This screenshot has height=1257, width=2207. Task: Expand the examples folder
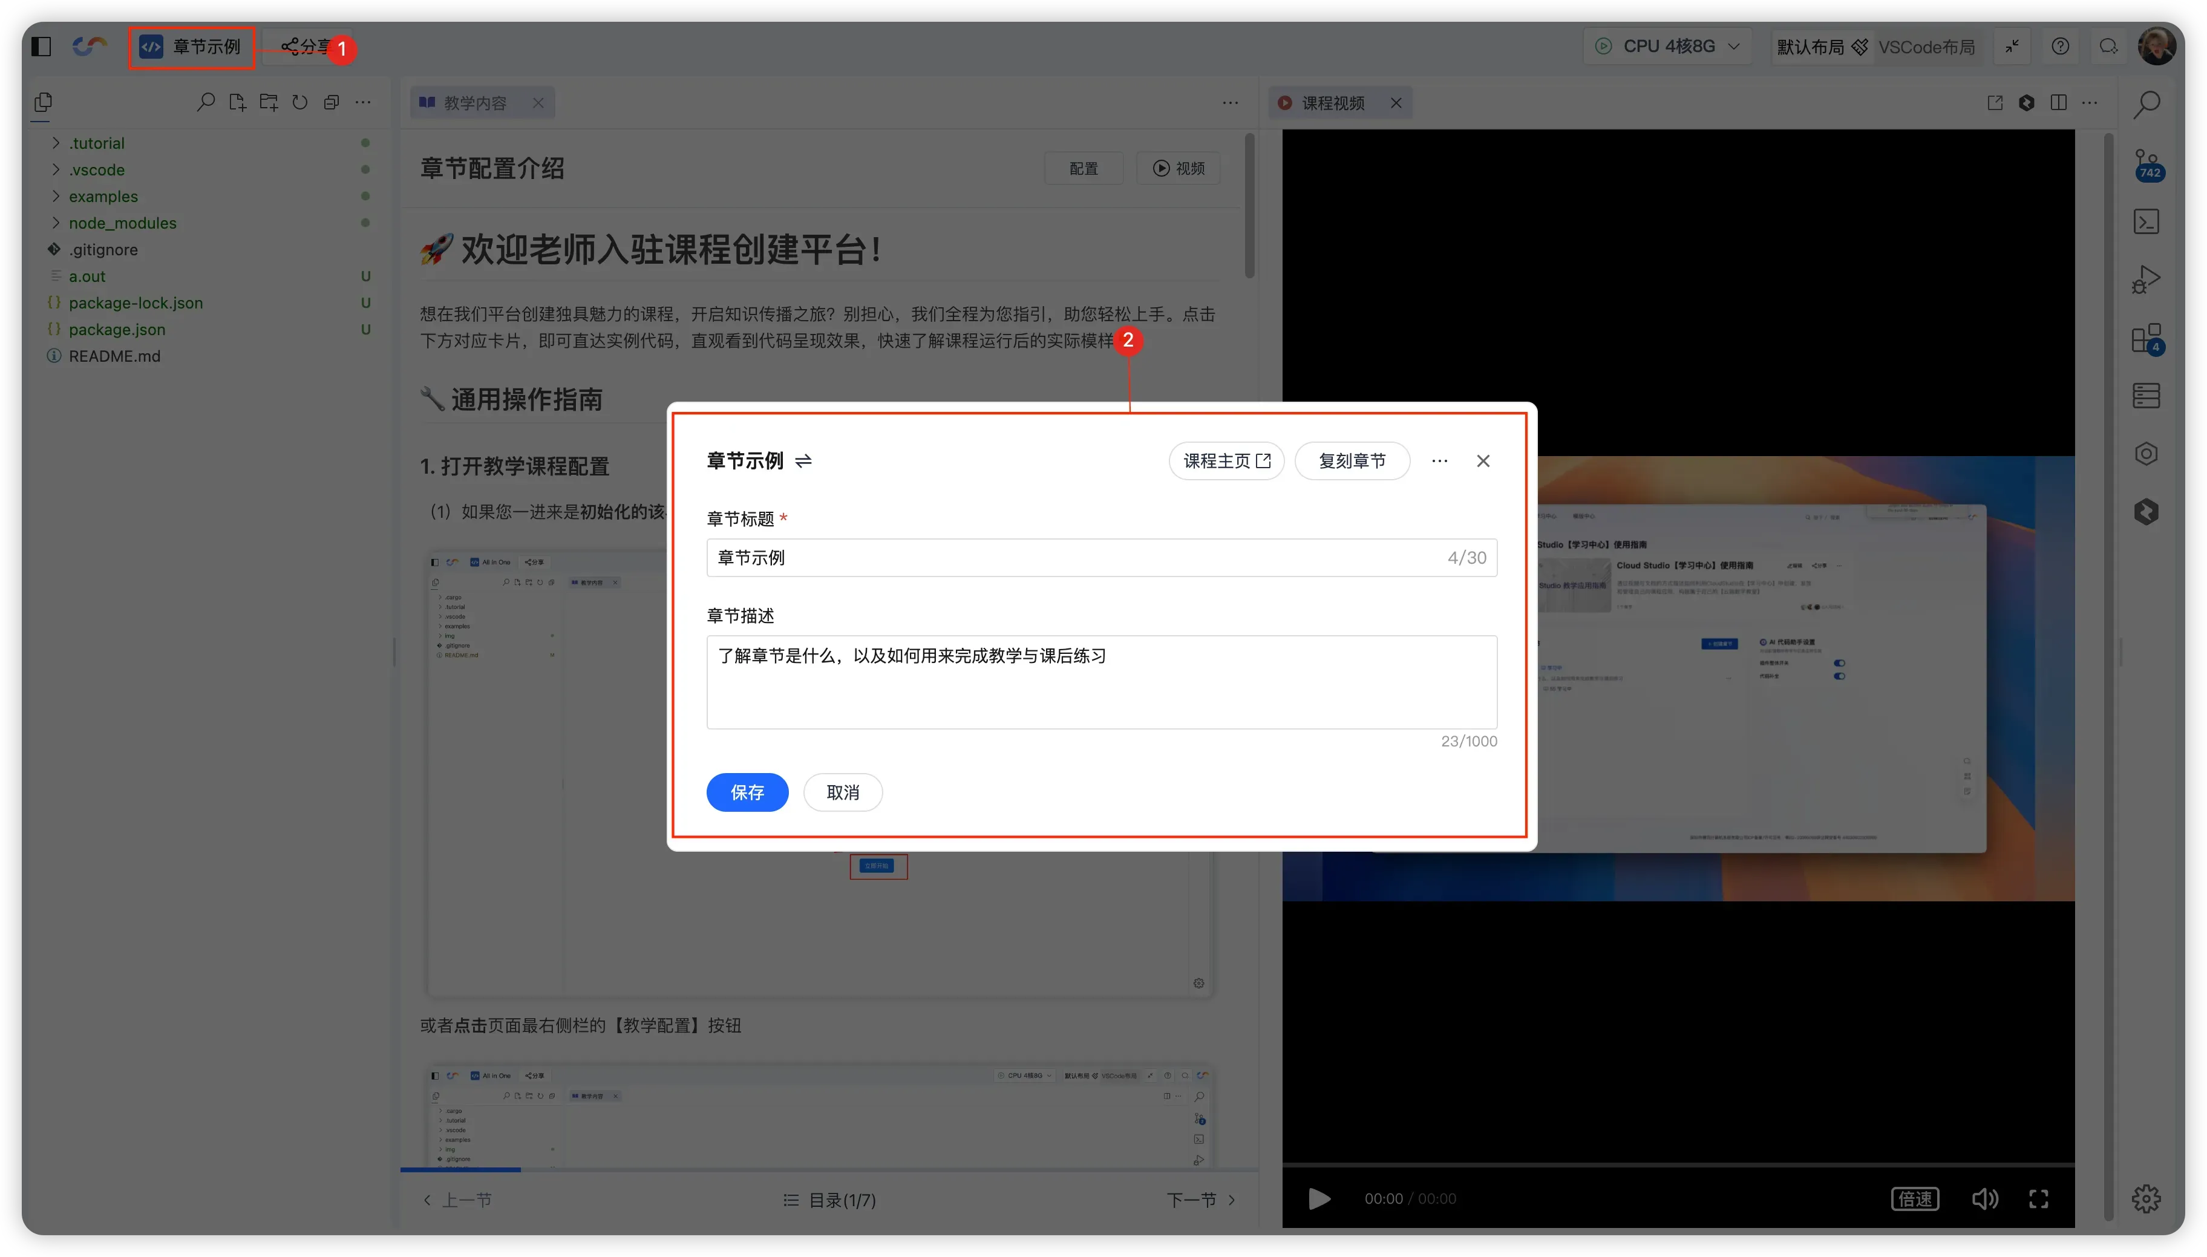[x=103, y=196]
